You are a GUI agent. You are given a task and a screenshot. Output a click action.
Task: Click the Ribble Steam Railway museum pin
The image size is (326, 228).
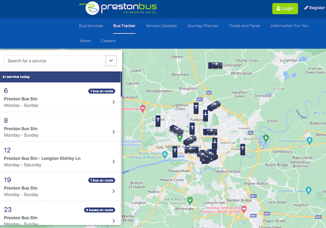point(165,155)
